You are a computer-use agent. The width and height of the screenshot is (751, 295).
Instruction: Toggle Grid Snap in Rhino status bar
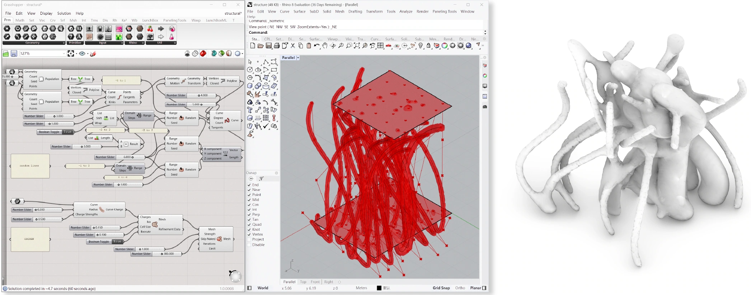click(x=441, y=288)
